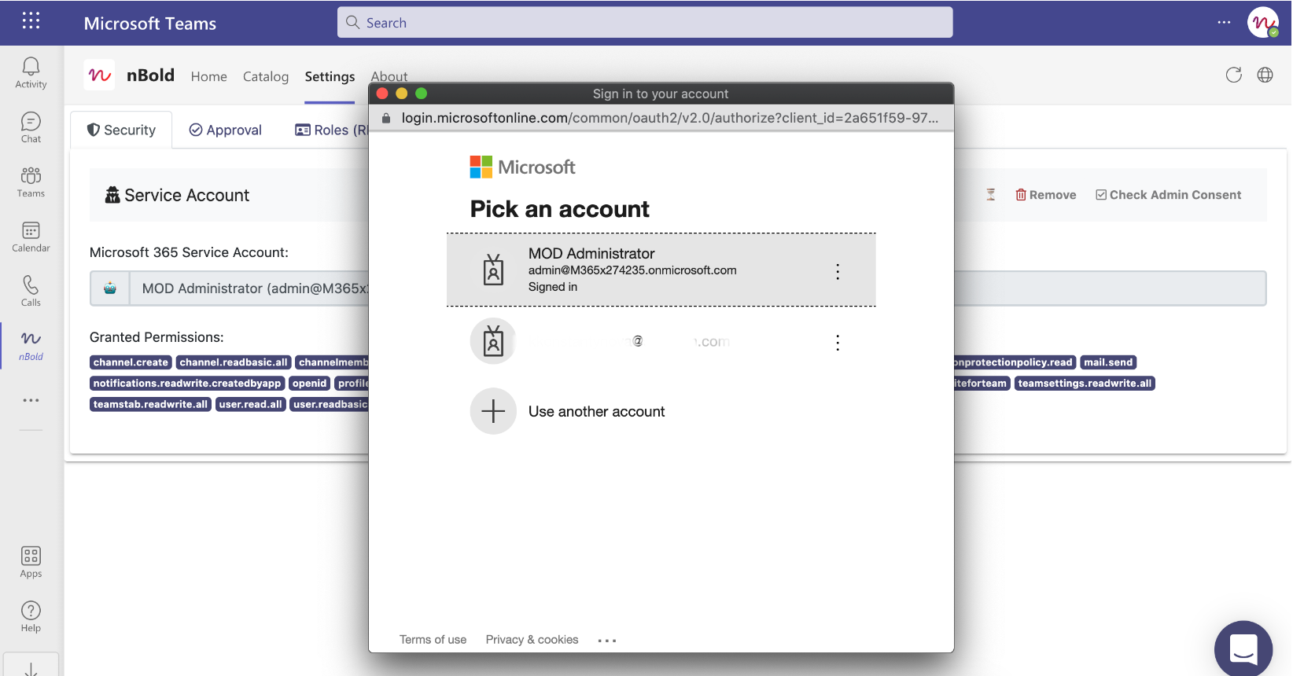Expand more apps ellipsis in sidebar
Image resolution: width=1293 pixels, height=676 pixels.
point(31,400)
